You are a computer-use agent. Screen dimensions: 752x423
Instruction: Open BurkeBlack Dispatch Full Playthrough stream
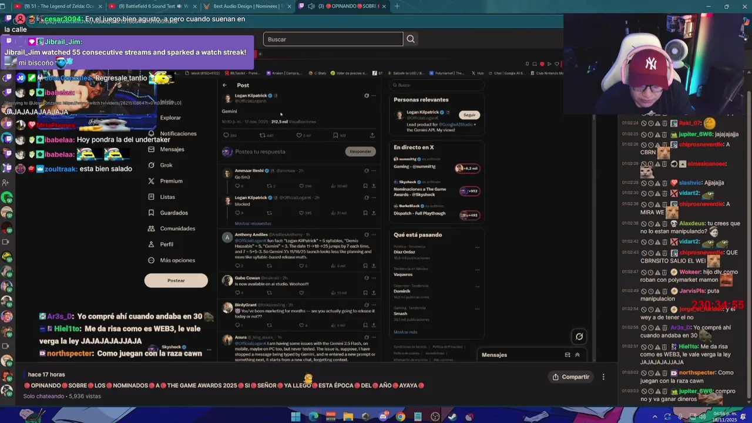(437, 211)
